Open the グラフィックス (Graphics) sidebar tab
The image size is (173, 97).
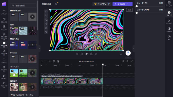(x=4, y=69)
